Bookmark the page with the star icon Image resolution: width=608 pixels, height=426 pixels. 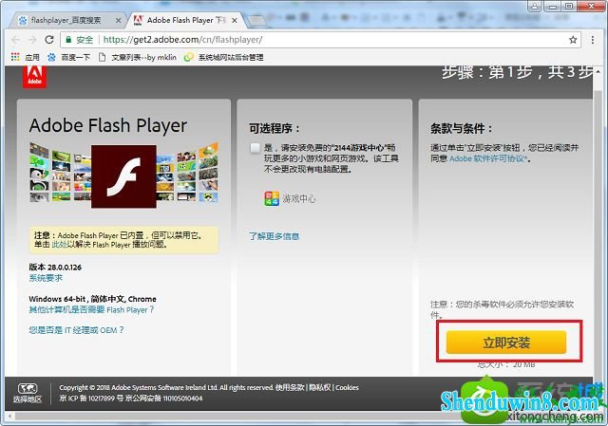(x=573, y=40)
